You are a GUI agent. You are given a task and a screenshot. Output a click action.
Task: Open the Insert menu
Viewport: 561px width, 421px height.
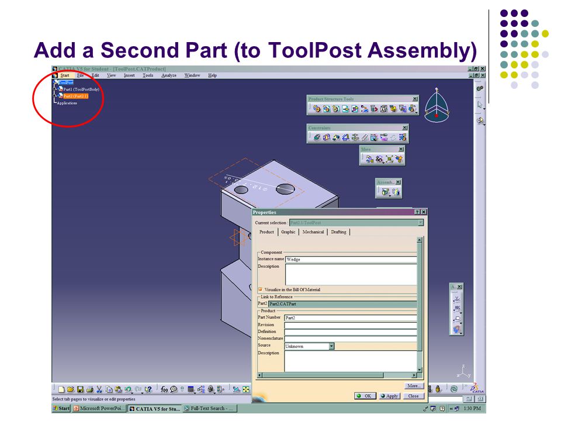click(x=129, y=75)
